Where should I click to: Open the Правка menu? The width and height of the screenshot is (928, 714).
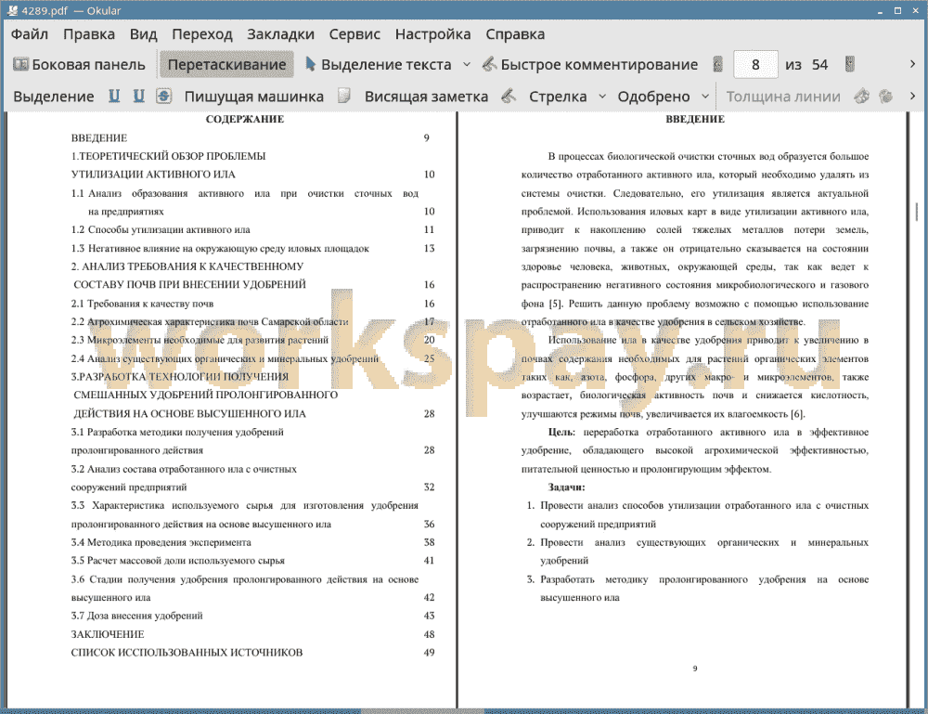pos(89,34)
